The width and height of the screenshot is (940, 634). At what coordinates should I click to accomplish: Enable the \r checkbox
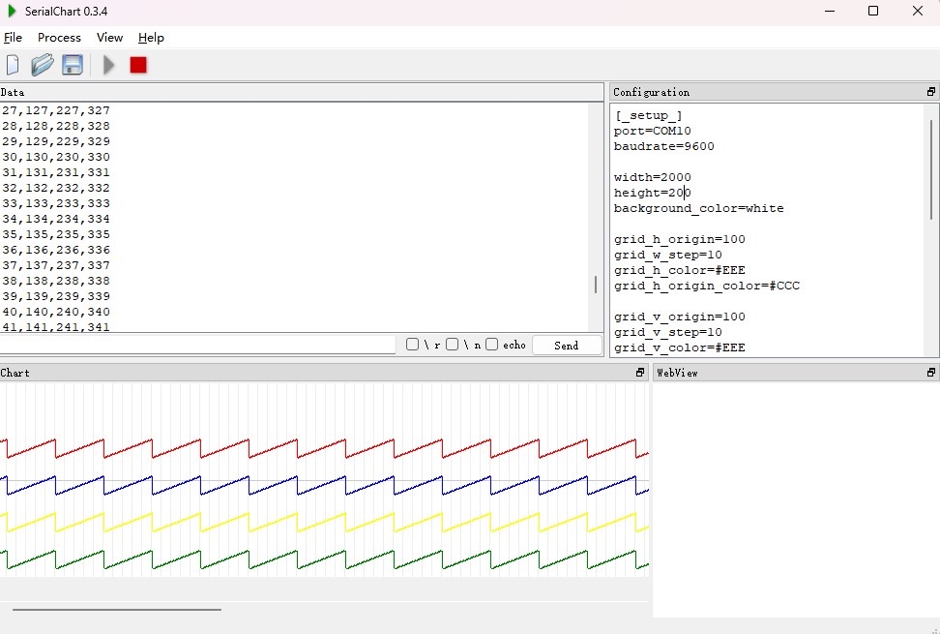pos(412,345)
